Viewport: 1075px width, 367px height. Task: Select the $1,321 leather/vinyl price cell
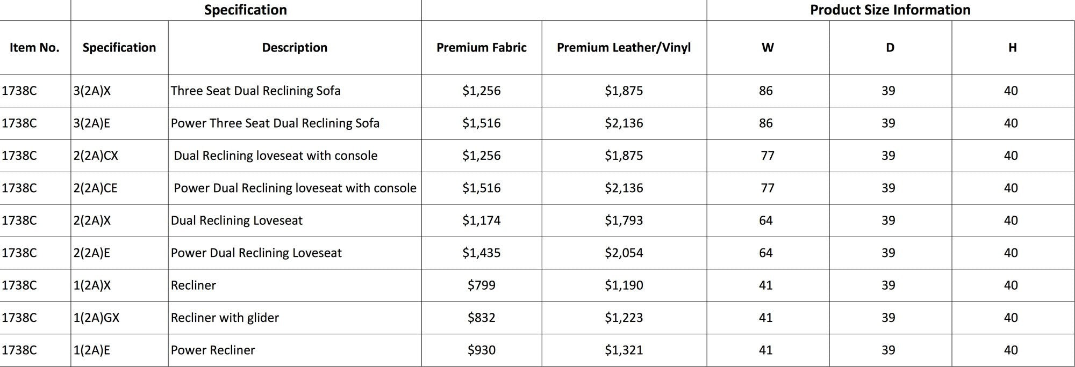tap(624, 350)
